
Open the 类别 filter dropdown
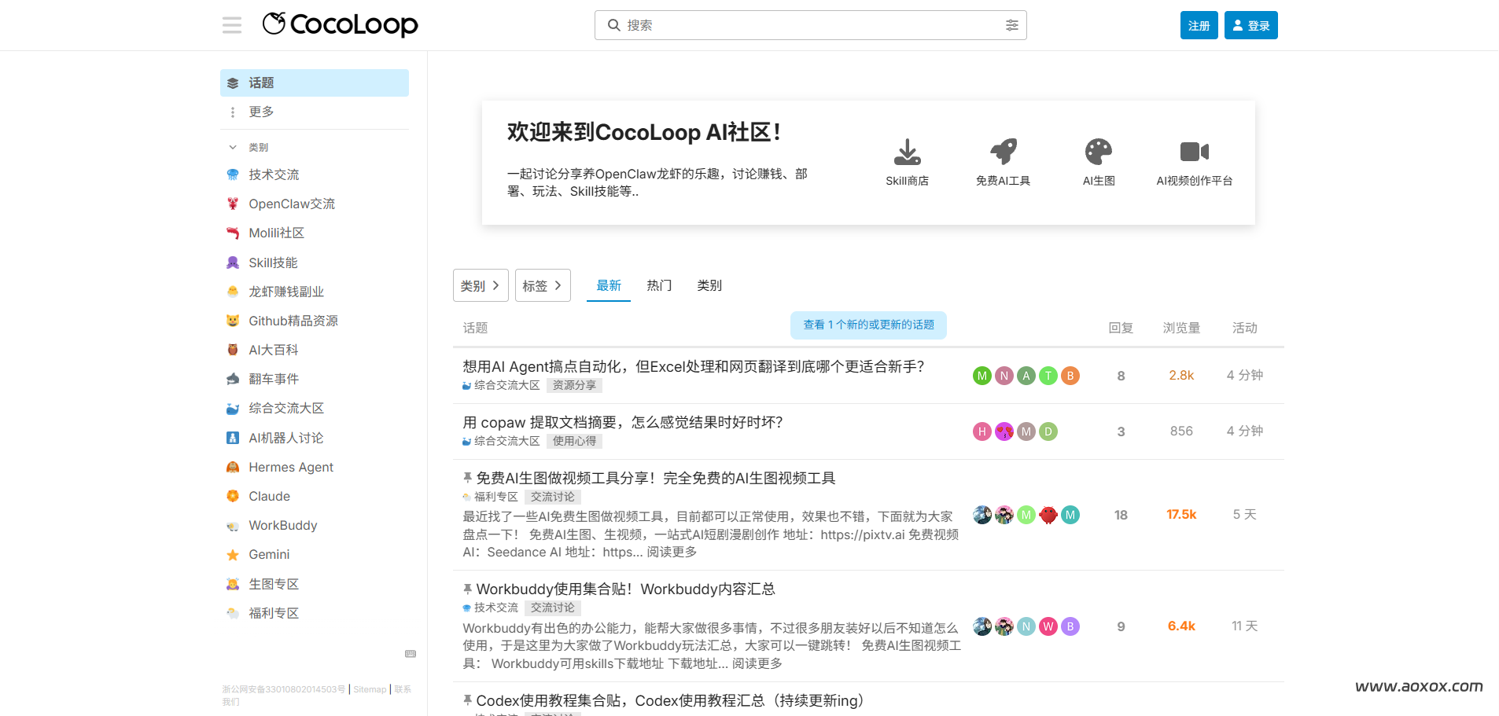coord(481,285)
